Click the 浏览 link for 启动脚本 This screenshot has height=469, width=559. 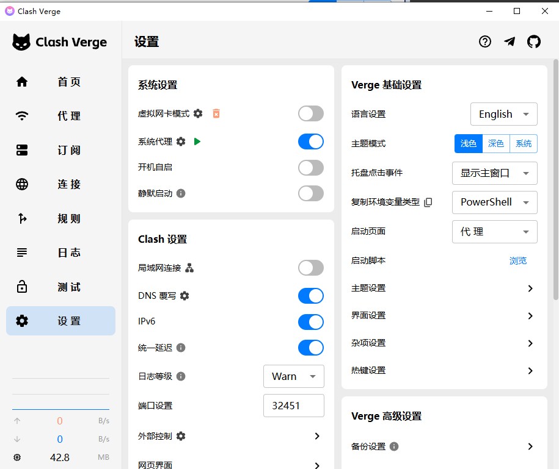pyautogui.click(x=517, y=260)
